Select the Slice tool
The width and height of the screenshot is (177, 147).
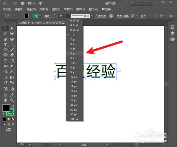(12, 95)
